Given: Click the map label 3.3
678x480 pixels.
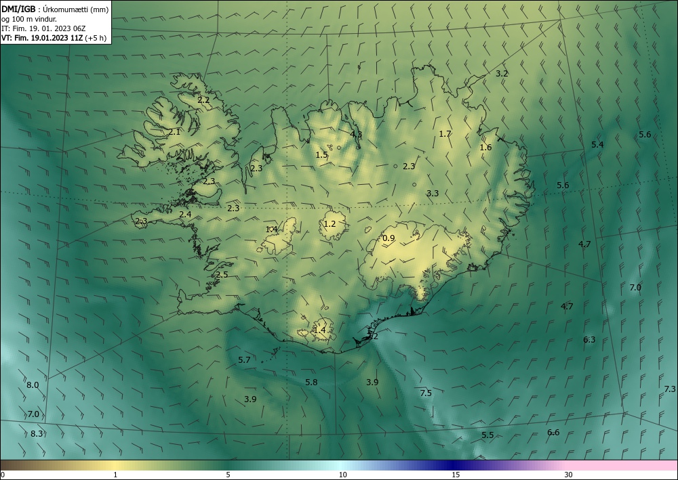Looking at the screenshot, I should 433,194.
